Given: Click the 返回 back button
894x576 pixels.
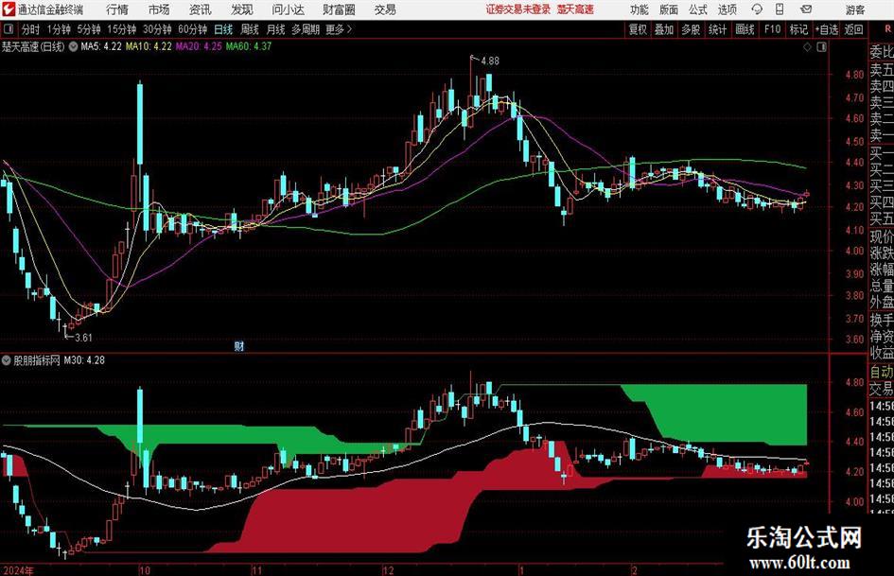Looking at the screenshot, I should point(853,29).
